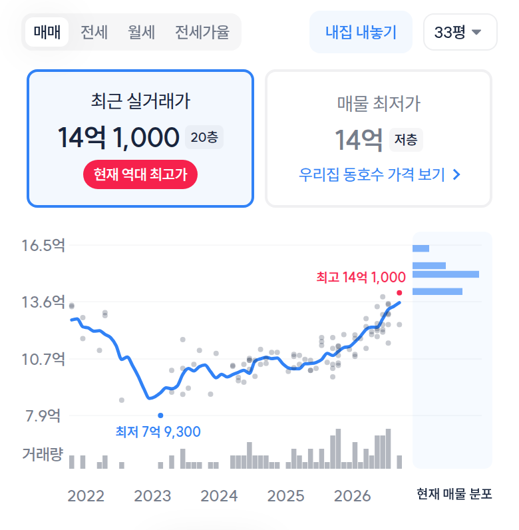Click the 20층 floor tag
Image resolution: width=519 pixels, height=530 pixels.
click(204, 137)
